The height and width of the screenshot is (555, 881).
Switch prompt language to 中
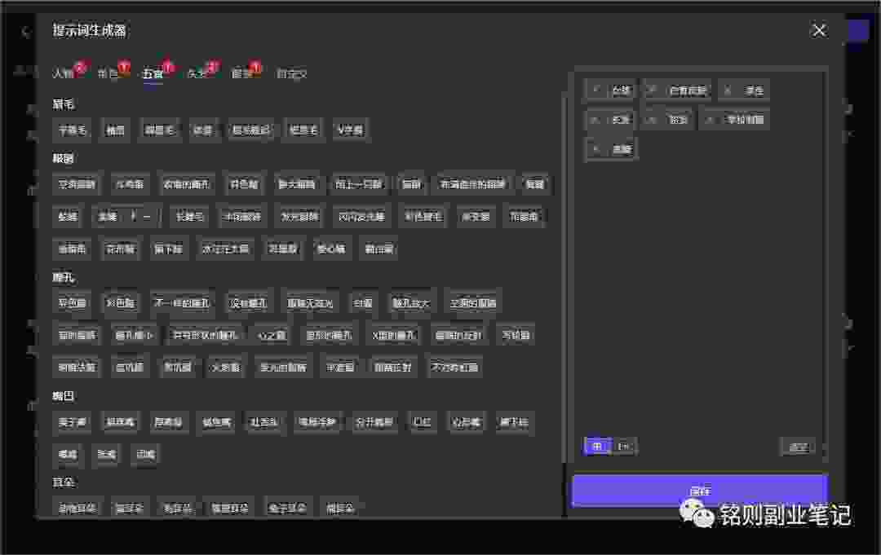597,447
